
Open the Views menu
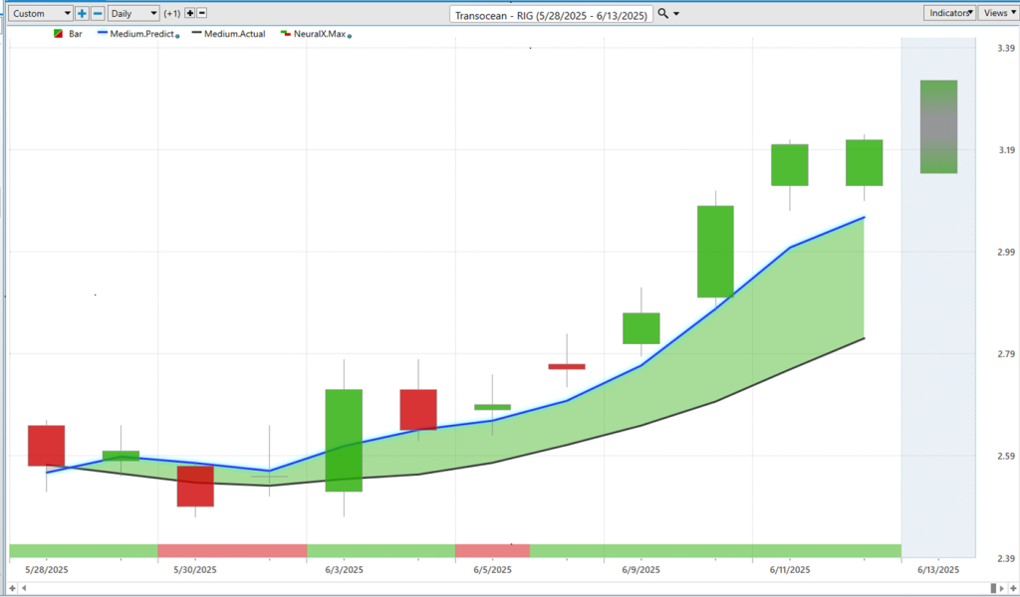996,13
